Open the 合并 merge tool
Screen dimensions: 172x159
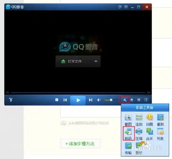tap(149, 134)
